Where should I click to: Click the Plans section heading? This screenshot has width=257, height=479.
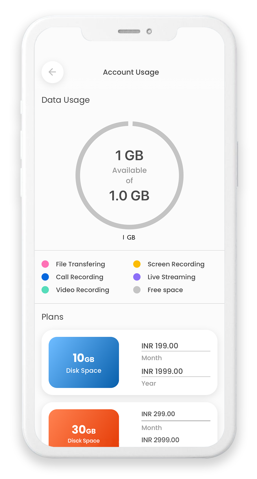point(52,317)
